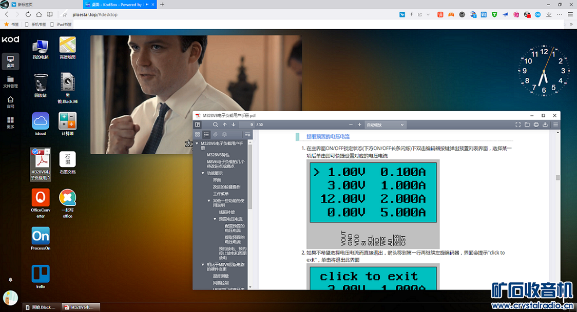
Task: Switch to M328V6 task in Kod taskbar
Action: point(81,307)
